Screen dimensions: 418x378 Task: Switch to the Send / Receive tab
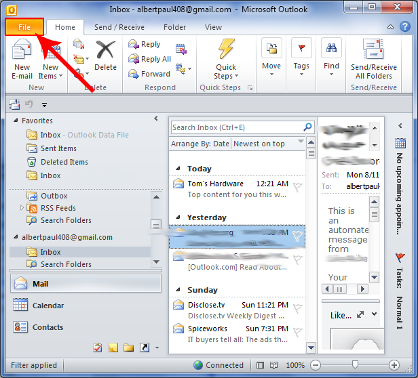[119, 27]
